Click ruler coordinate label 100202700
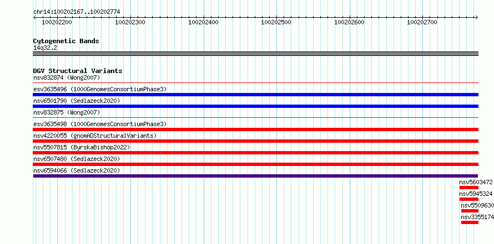 point(422,22)
